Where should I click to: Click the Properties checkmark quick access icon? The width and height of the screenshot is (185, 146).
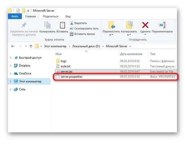click(x=18, y=11)
